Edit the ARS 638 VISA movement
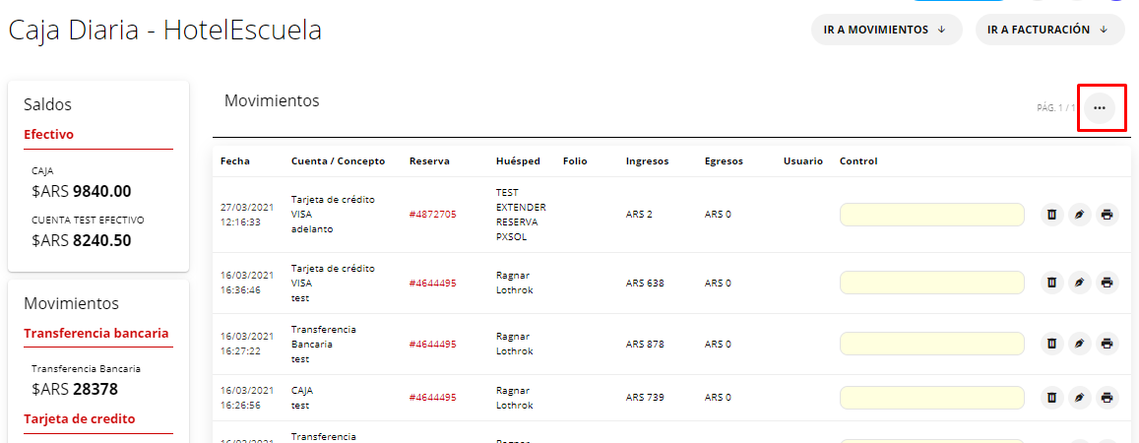 pyautogui.click(x=1079, y=283)
